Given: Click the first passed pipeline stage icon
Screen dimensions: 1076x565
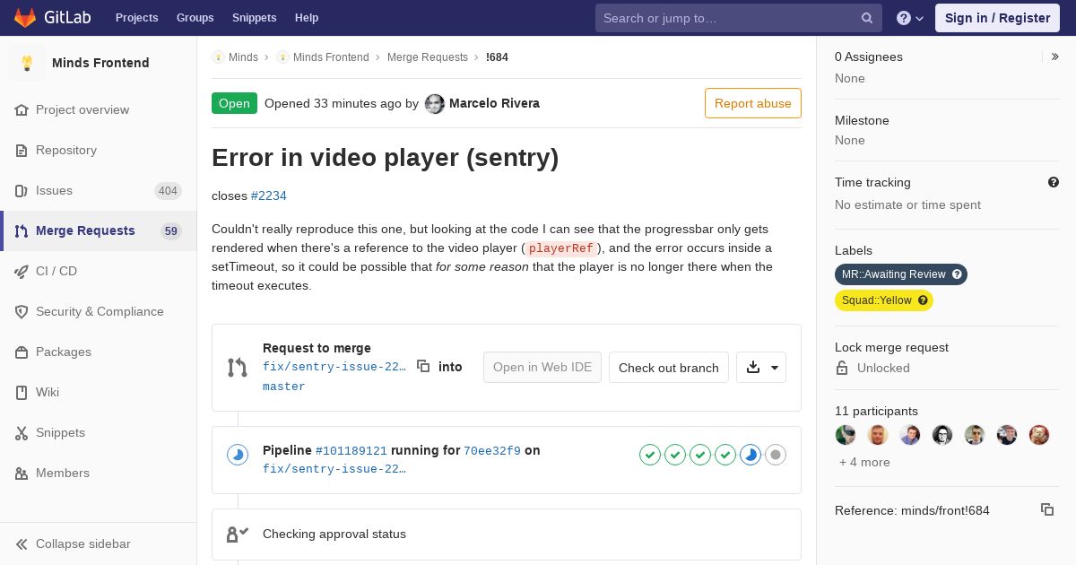Looking at the screenshot, I should [x=650, y=455].
